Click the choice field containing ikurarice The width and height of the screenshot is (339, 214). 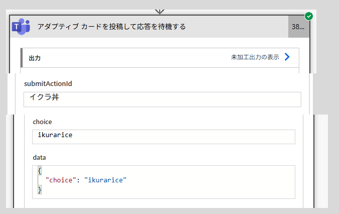[x=164, y=137]
